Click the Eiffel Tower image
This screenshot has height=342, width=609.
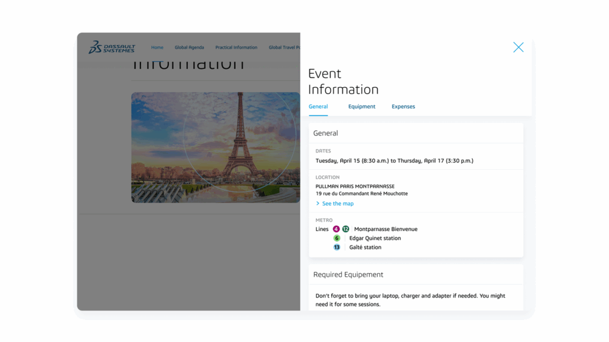pos(215,147)
